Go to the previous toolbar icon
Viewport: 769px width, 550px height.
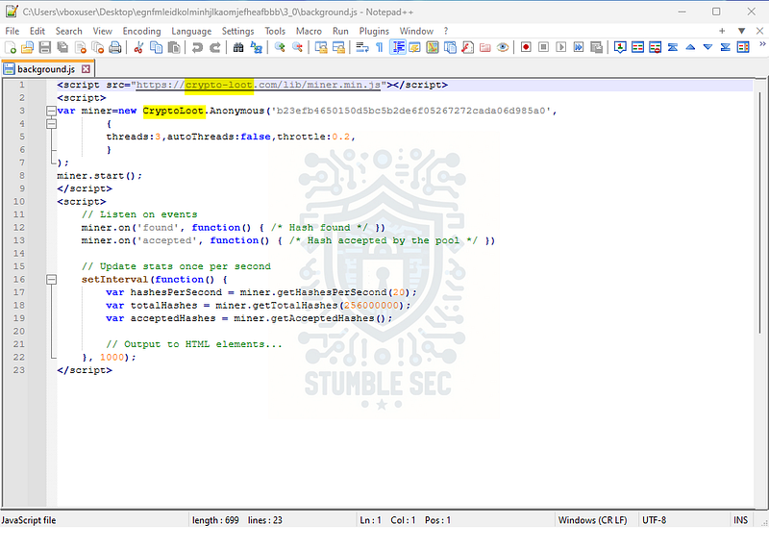click(690, 47)
